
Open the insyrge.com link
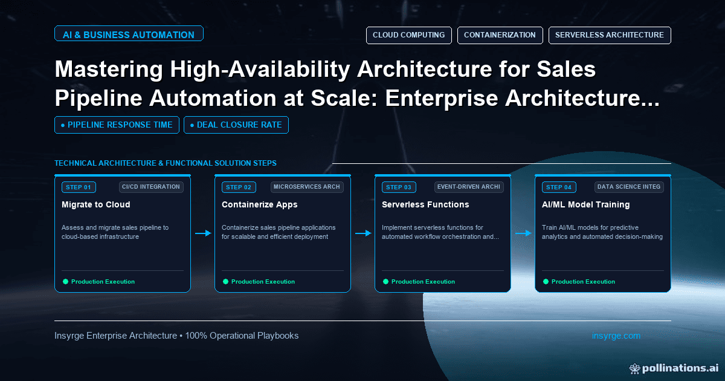pyautogui.click(x=616, y=336)
